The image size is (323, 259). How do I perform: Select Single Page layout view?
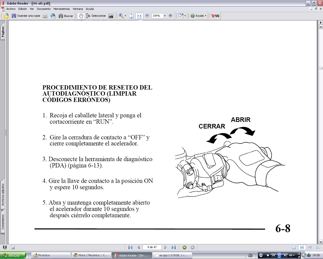click(x=294, y=247)
